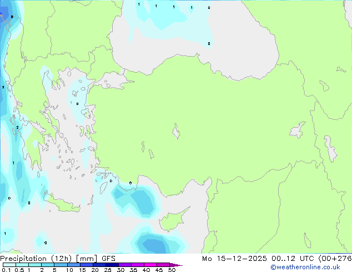Click the 0.1 mm legend color box

coord(9,265)
